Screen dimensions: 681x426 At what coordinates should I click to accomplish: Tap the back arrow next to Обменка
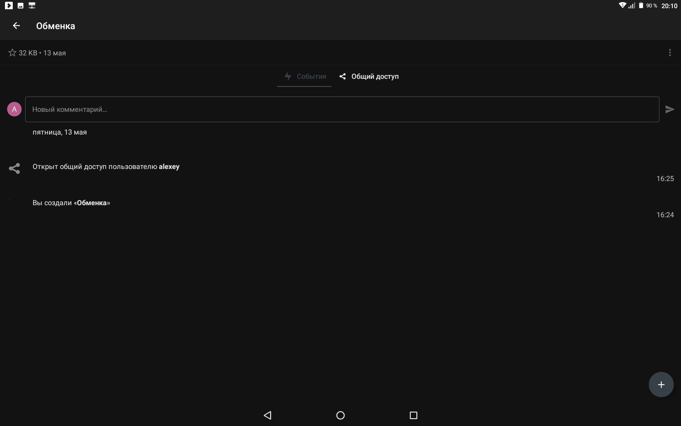click(x=16, y=26)
